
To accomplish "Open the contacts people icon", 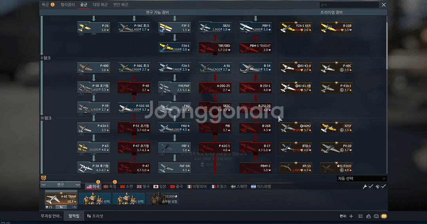I will click(x=368, y=216).
